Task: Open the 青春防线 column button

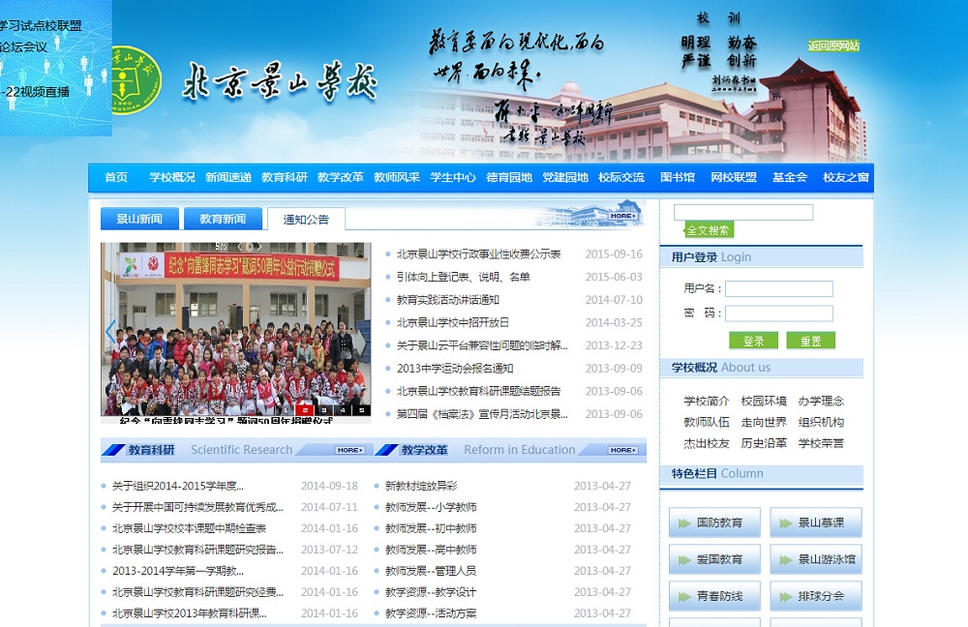Action: (714, 596)
